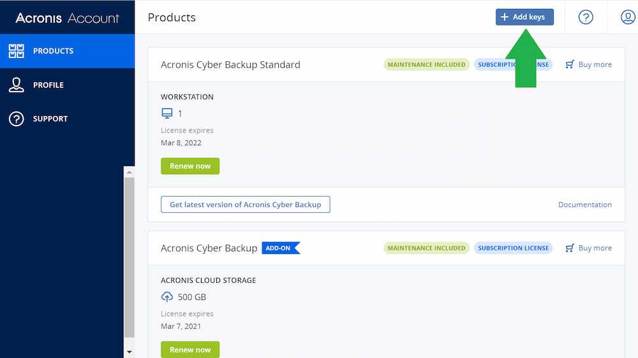638x358 pixels.
Task: Click the Products grid icon in sidebar
Action: pos(16,51)
